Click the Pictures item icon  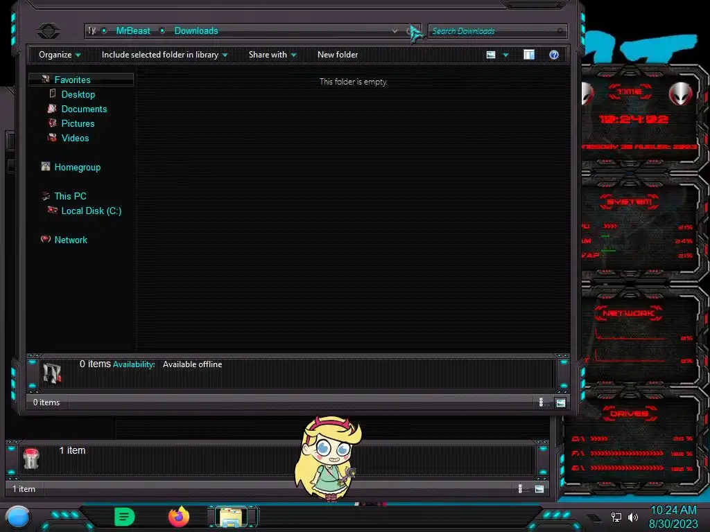(53, 123)
